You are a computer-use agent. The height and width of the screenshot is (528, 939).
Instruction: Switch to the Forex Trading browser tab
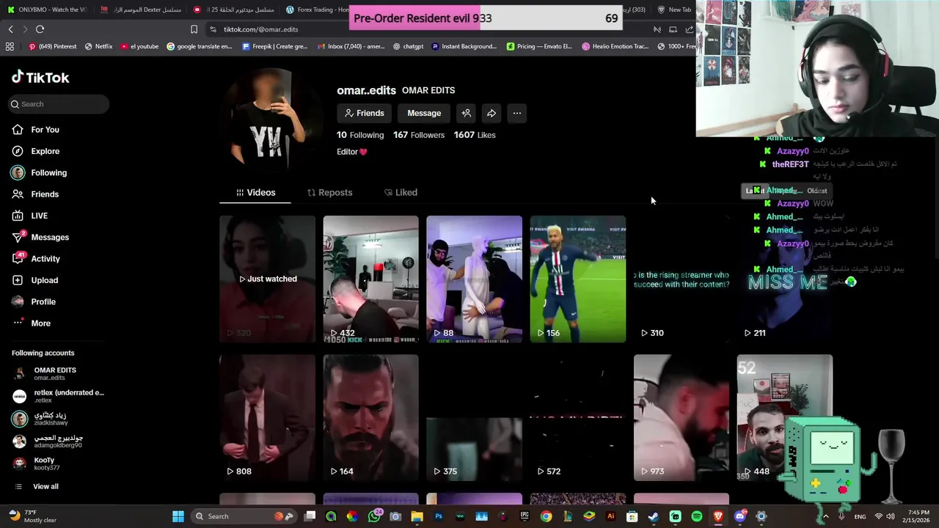(317, 10)
